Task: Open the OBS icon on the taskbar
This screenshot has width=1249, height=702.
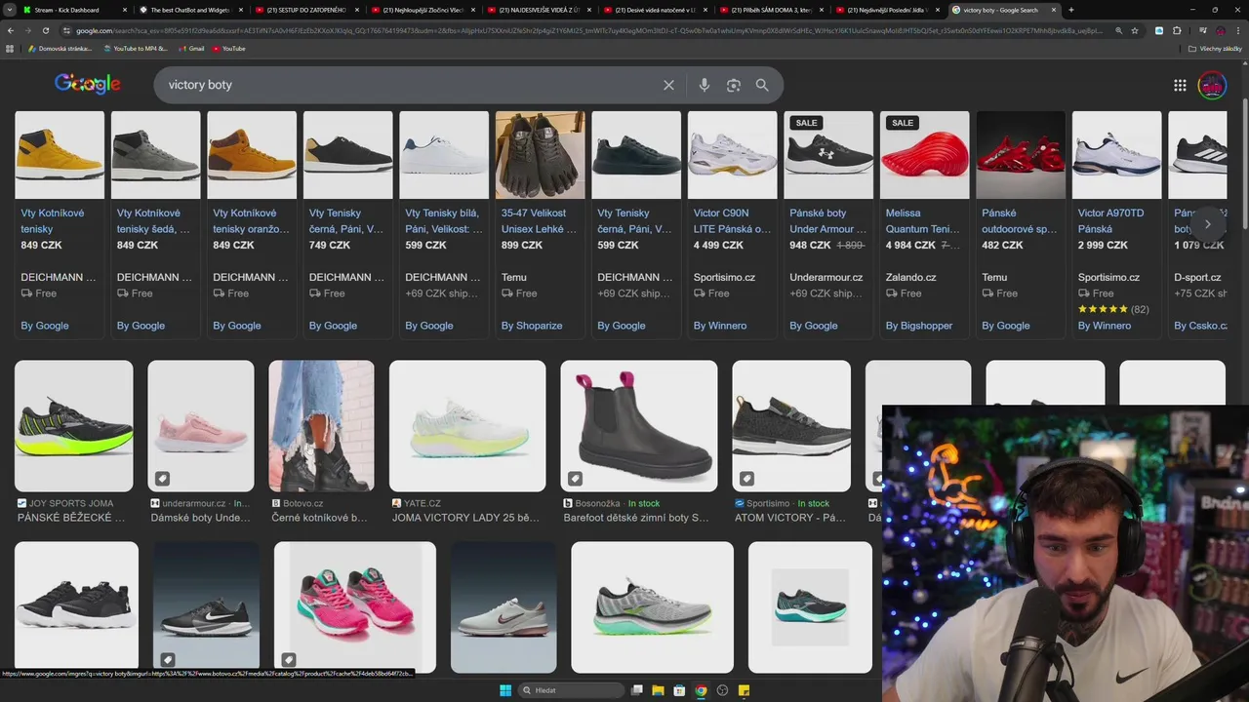Action: coord(722,690)
